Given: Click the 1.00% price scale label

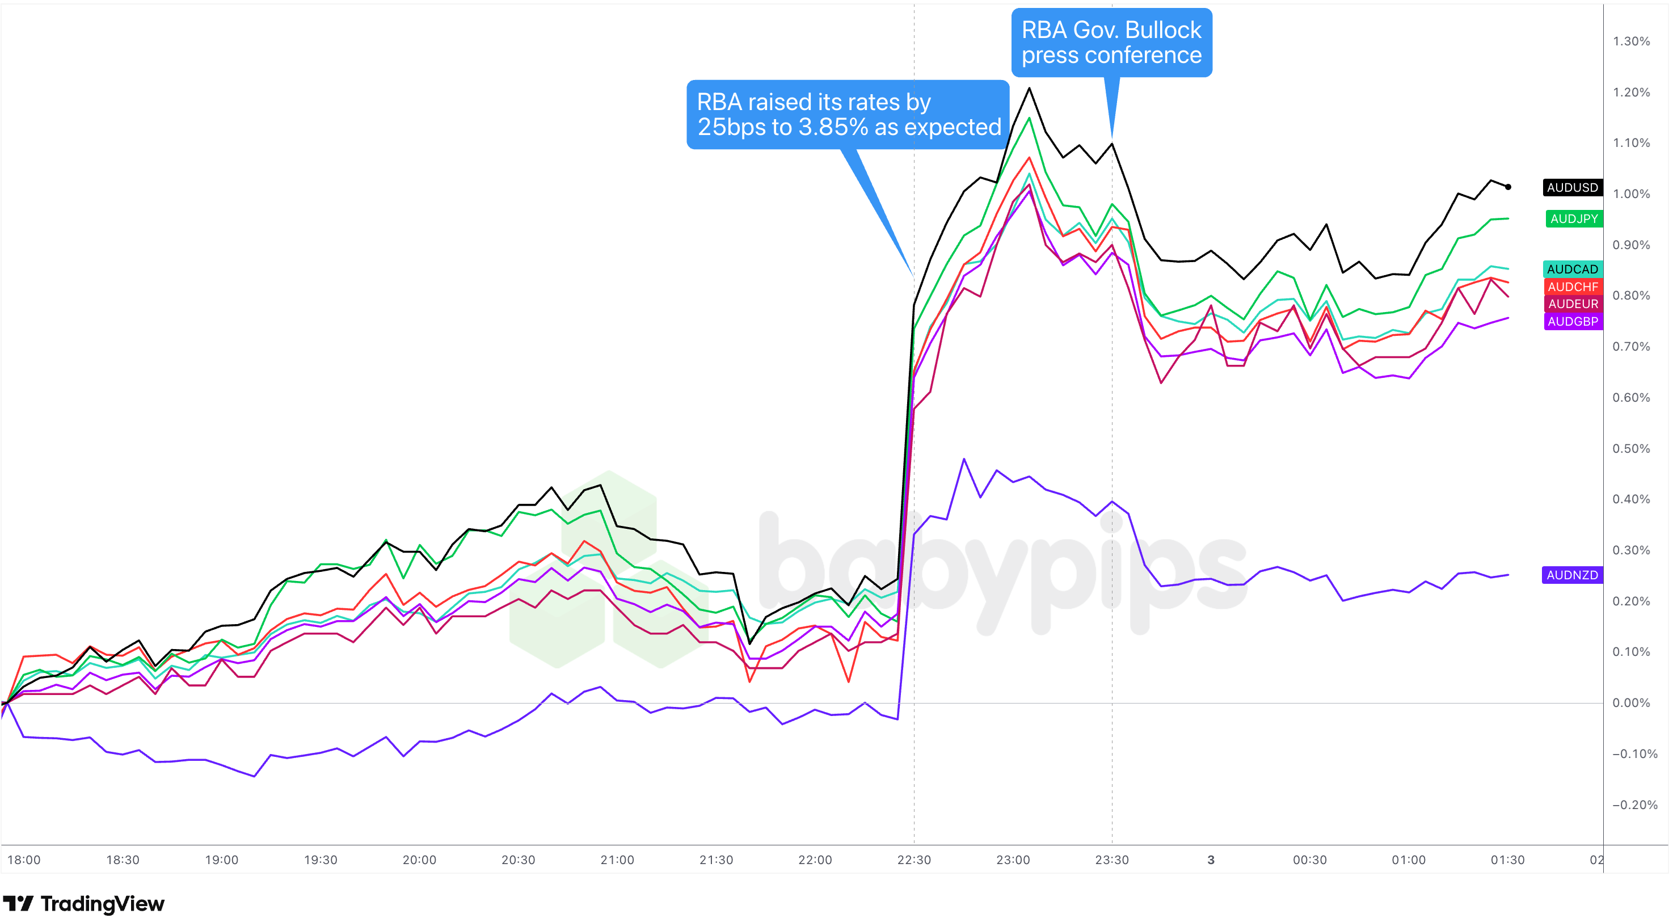Looking at the screenshot, I should 1631,193.
